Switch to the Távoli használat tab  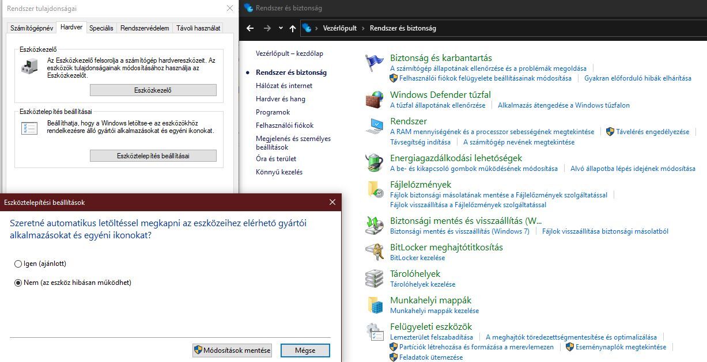(198, 28)
